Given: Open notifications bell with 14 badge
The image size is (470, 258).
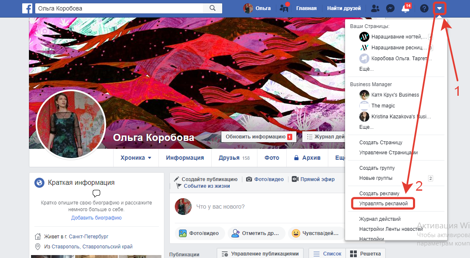Looking at the screenshot, I should point(406,8).
